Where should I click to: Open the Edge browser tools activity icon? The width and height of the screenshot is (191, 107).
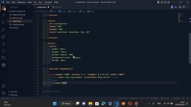coord(4,65)
